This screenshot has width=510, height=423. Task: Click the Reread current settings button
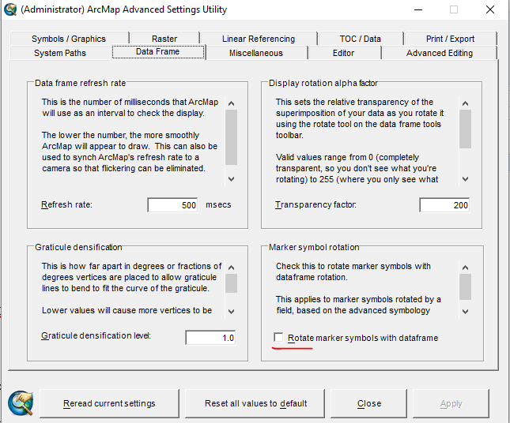pos(109,403)
